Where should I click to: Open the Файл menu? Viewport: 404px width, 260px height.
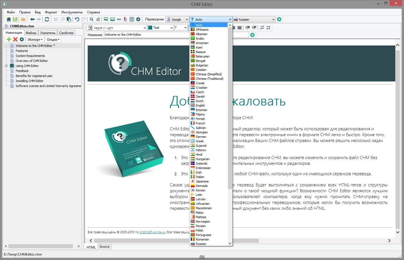(11, 12)
